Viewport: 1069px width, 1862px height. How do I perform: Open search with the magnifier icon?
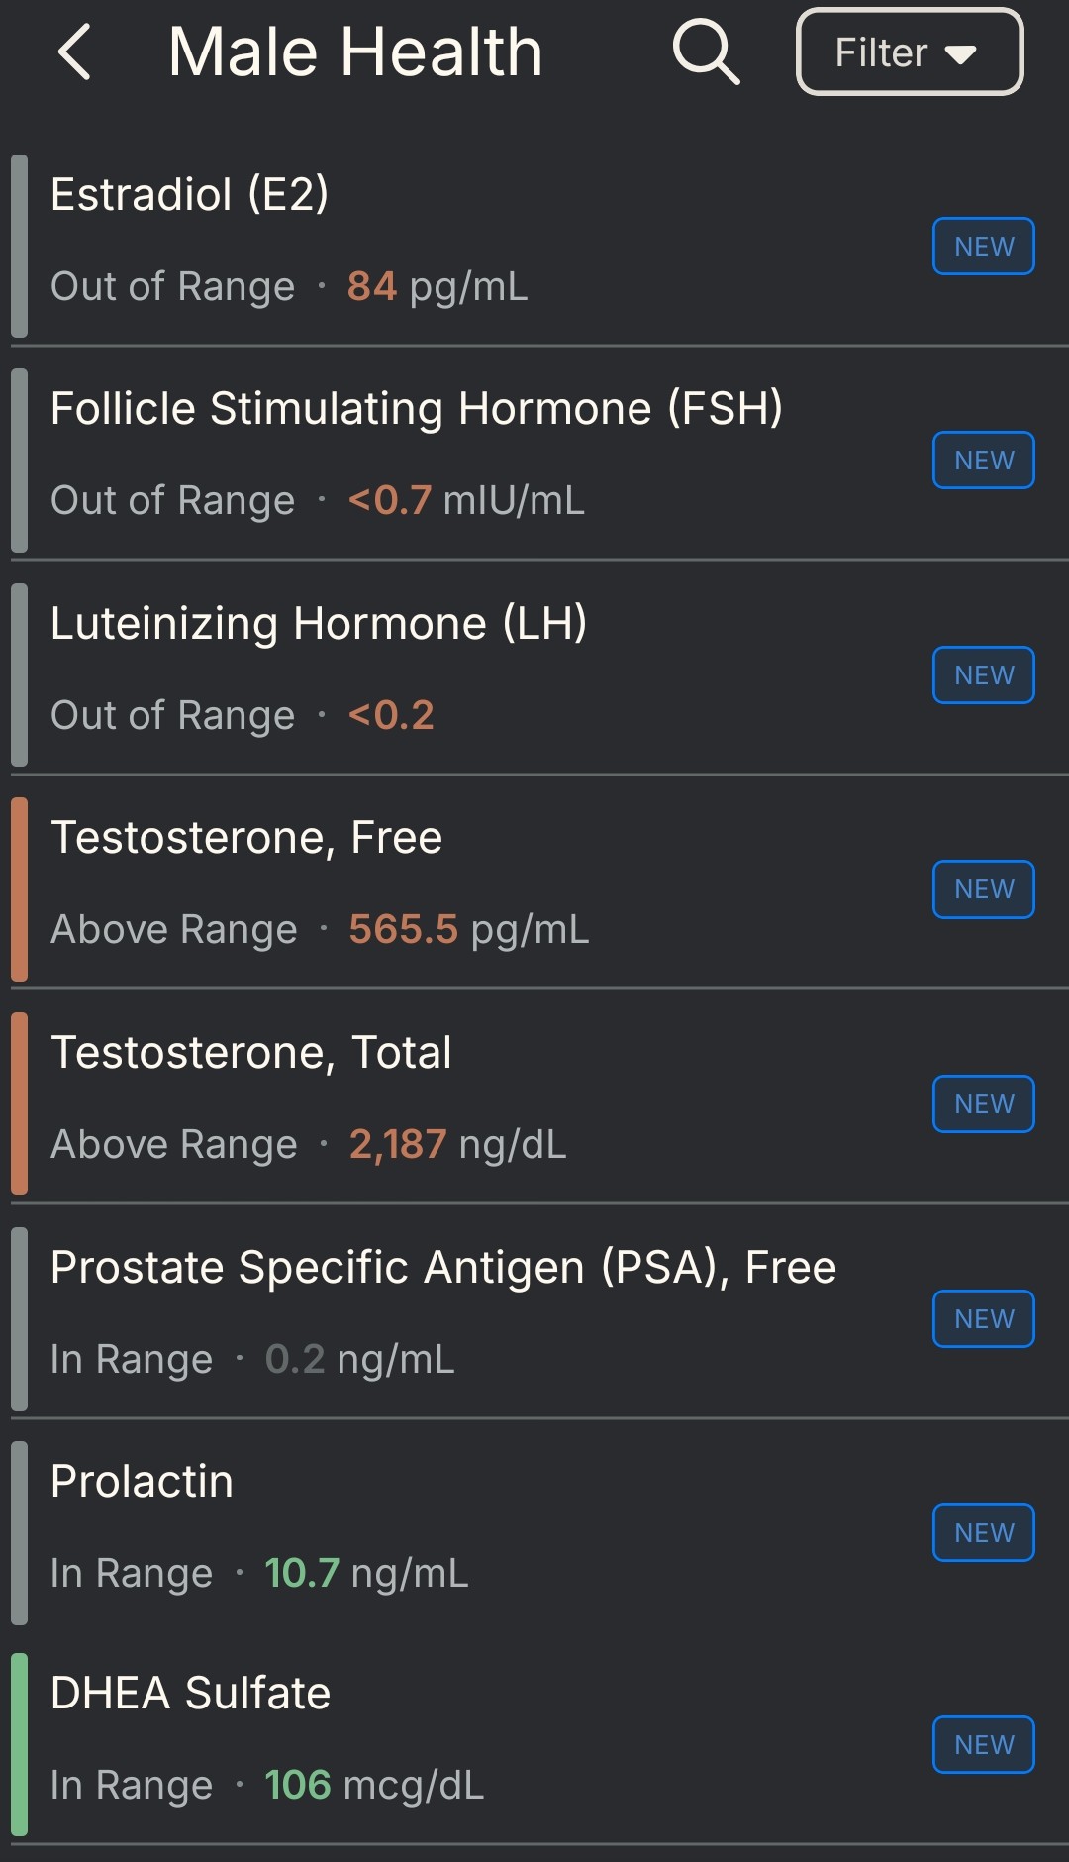[x=706, y=52]
